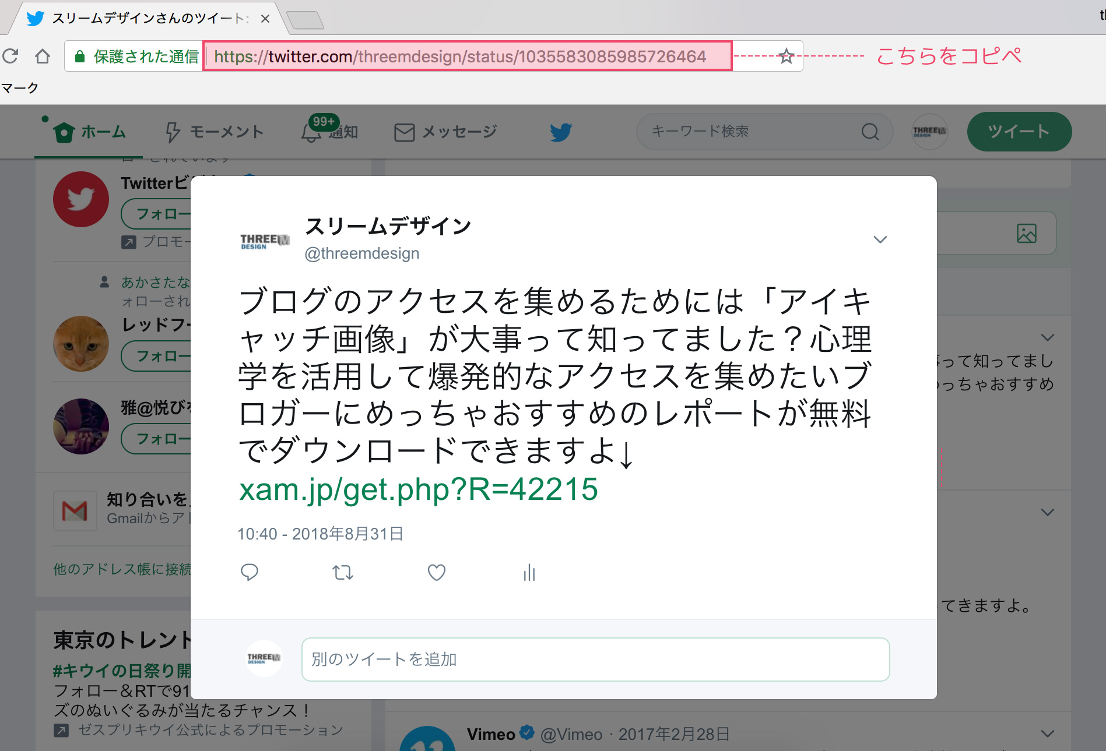Open the モーメント tab
This screenshot has width=1106, height=751.
click(x=214, y=132)
